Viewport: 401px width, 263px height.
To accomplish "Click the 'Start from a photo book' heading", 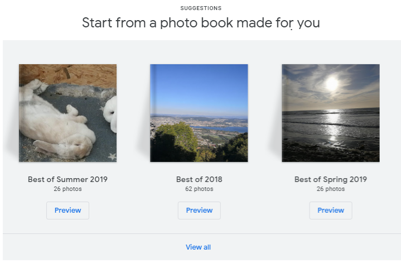I will tap(201, 23).
